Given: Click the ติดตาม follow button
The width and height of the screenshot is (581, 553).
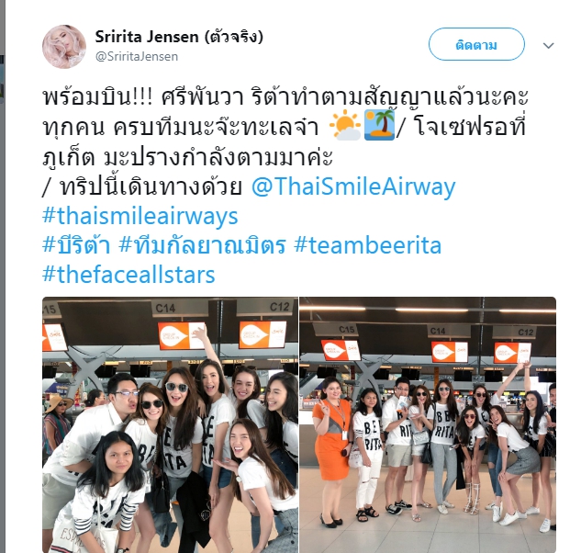Looking at the screenshot, I should [476, 44].
